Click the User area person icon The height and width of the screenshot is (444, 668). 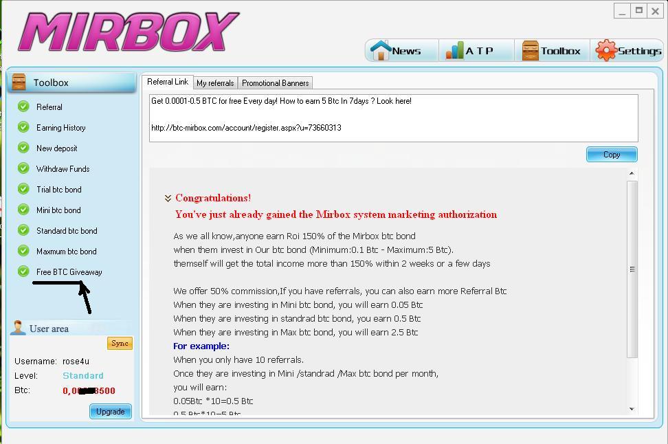click(x=18, y=328)
